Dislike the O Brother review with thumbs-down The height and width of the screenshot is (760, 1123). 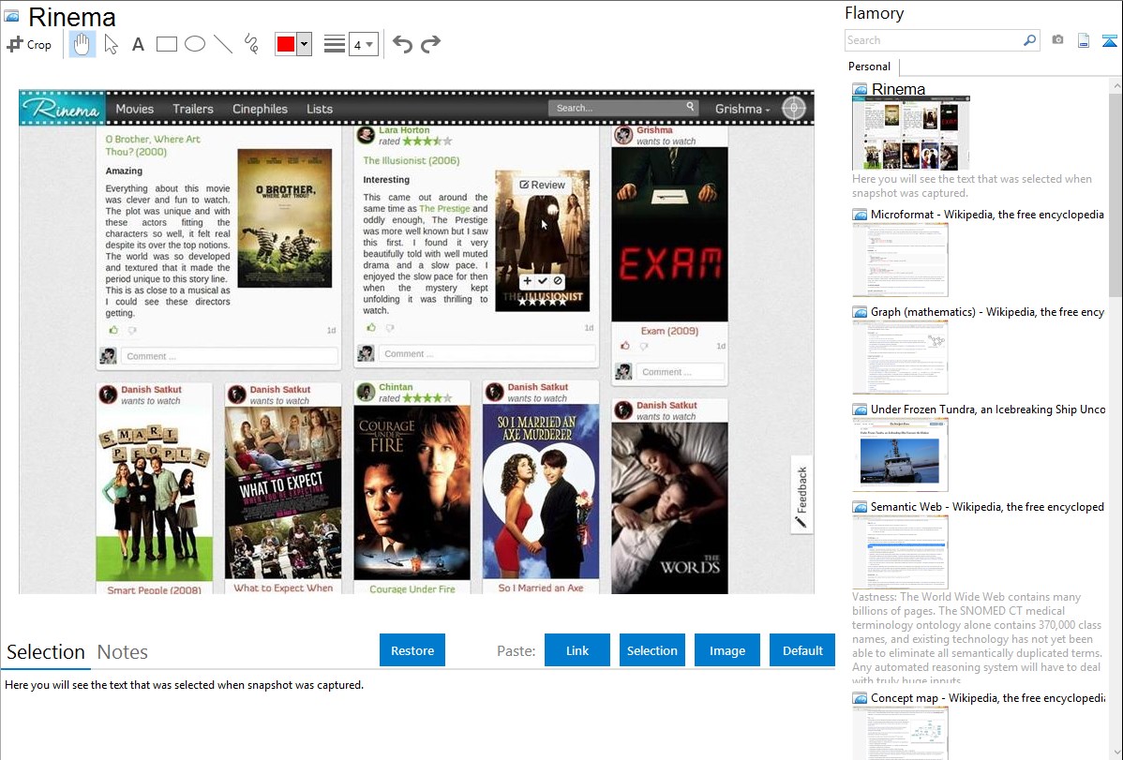pyautogui.click(x=132, y=330)
